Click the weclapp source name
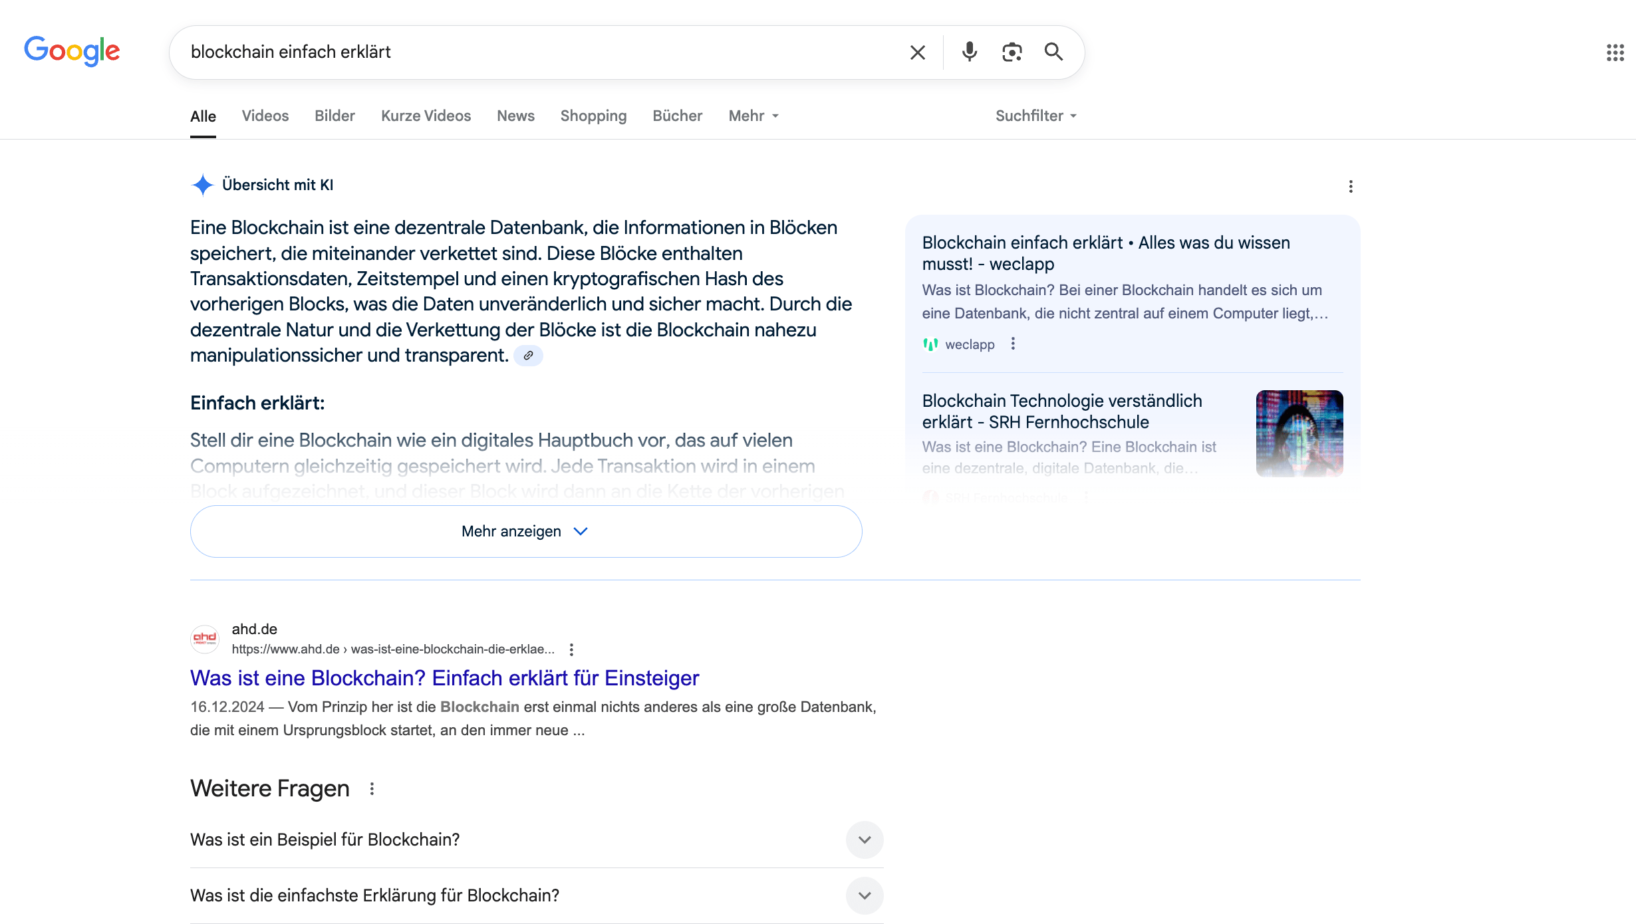Viewport: 1636px width, 924px height. coord(970,344)
